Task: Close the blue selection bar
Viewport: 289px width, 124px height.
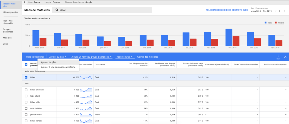Action: [285, 57]
